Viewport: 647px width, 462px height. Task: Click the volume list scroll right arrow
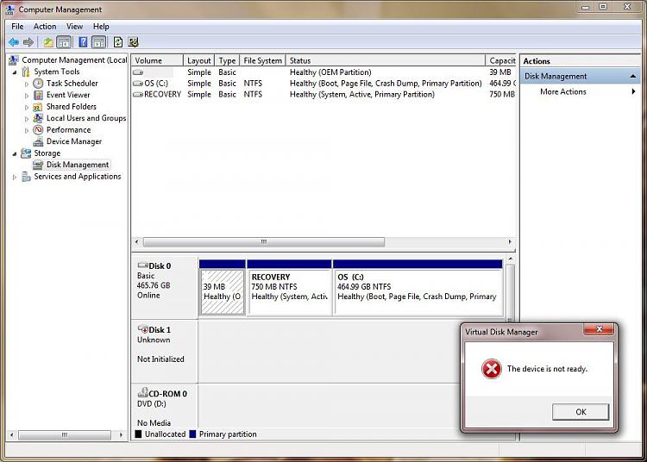tap(510, 242)
